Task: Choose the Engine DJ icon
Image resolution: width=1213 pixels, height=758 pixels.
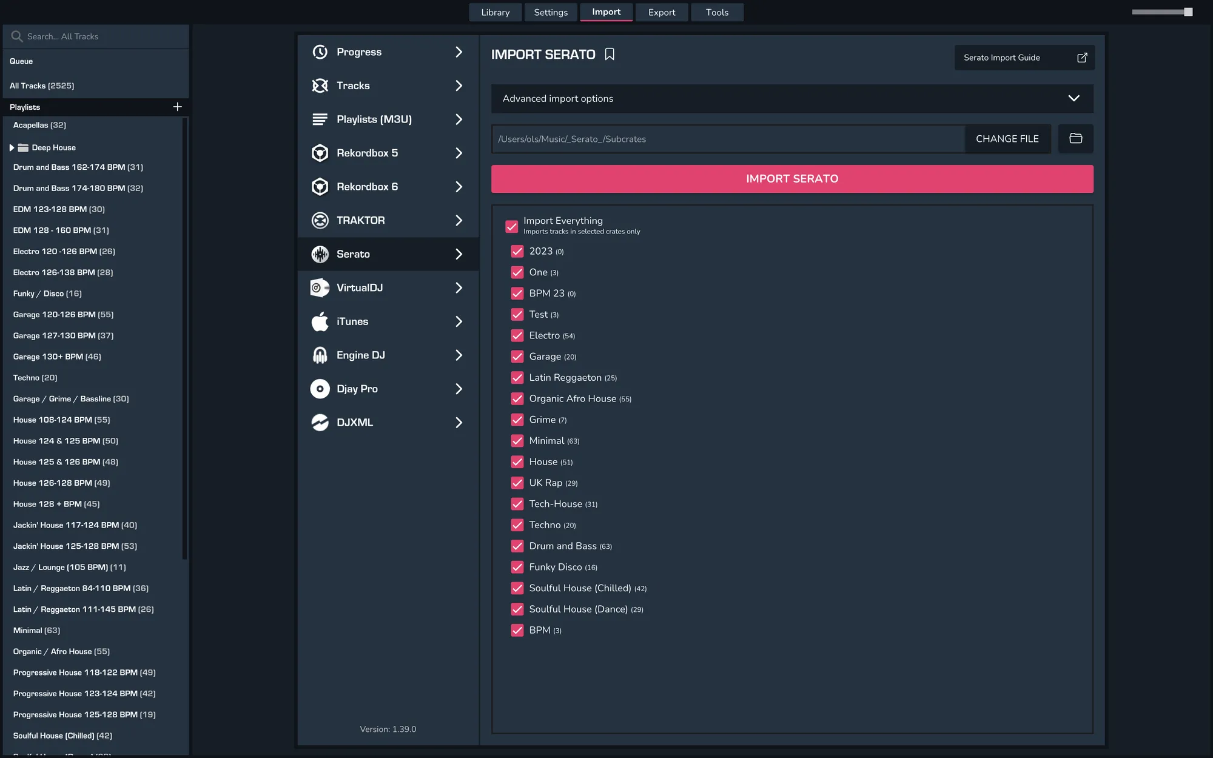Action: (x=320, y=355)
